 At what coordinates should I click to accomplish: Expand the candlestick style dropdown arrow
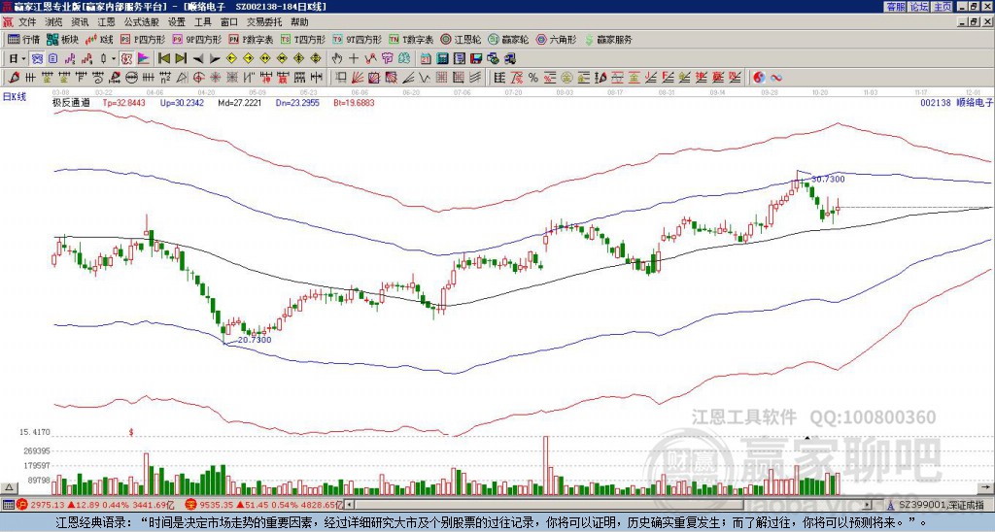coord(114,59)
